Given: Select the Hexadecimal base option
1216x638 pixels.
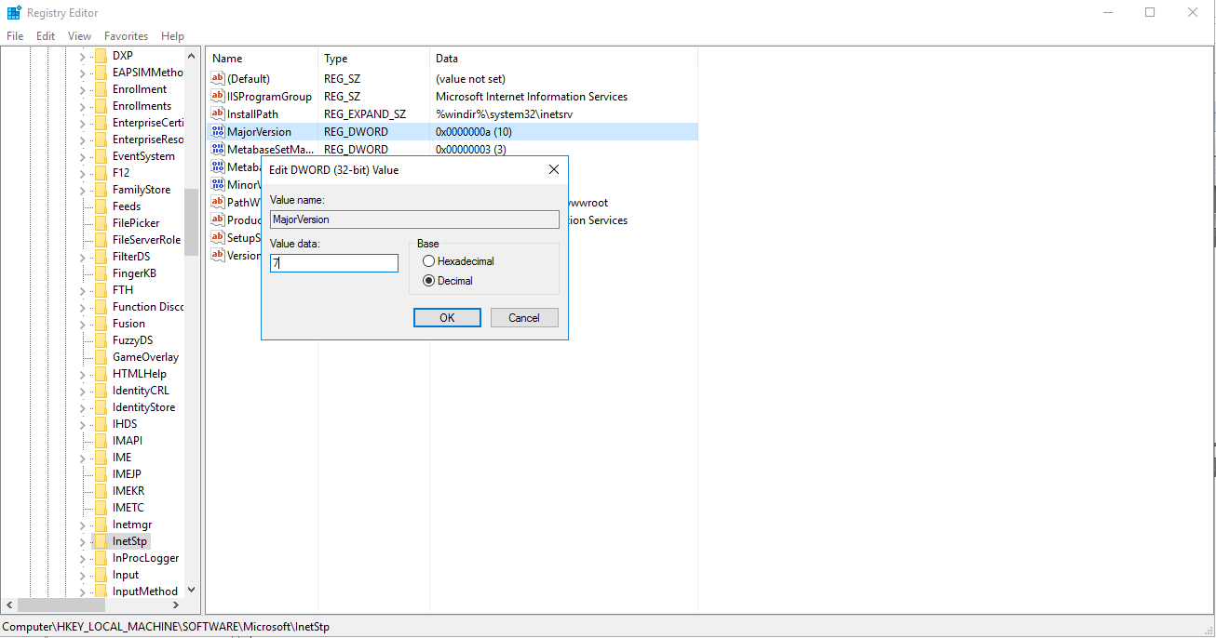Looking at the screenshot, I should coord(429,262).
